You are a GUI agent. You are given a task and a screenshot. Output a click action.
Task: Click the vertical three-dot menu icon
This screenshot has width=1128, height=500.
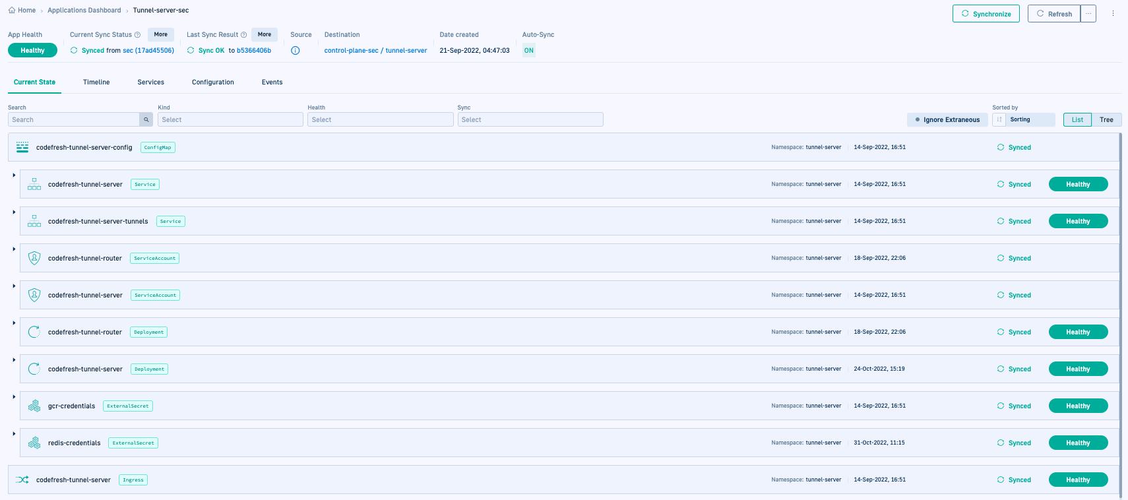pos(1113,13)
